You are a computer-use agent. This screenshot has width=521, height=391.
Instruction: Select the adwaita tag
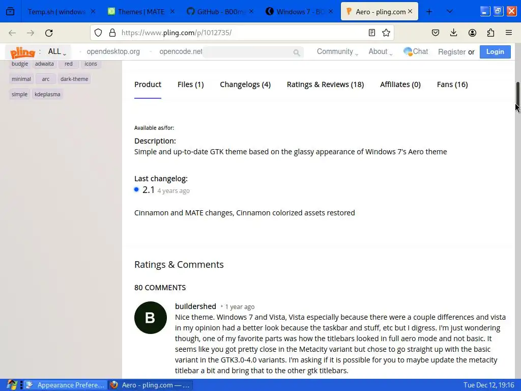coord(44,64)
